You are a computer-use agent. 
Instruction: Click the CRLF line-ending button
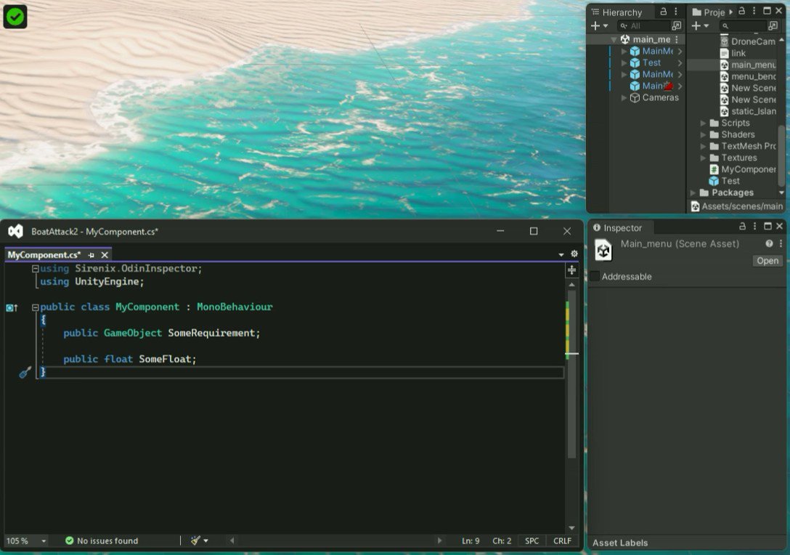(562, 540)
